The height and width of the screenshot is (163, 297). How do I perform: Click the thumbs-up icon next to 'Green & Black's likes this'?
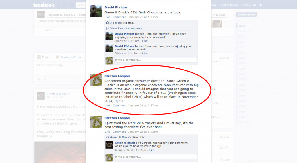pos(107,137)
